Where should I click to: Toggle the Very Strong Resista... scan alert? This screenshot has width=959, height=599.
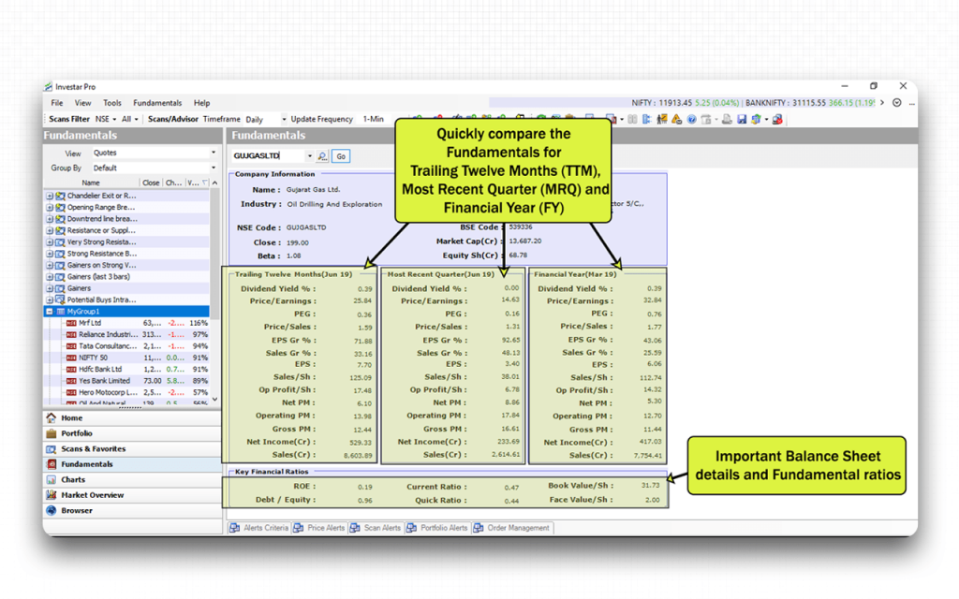tap(51, 242)
